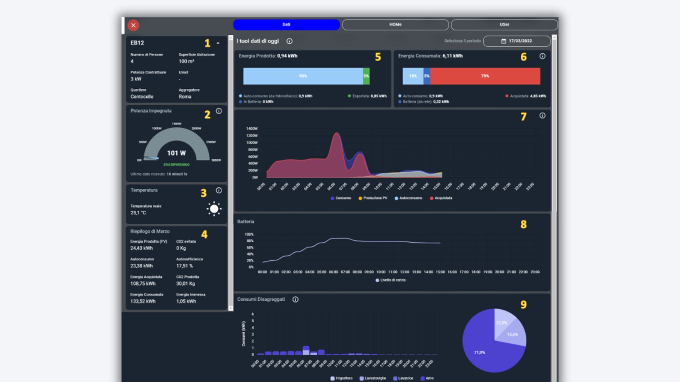The width and height of the screenshot is (680, 382).
Task: Click the left sidebar vertical scrollbar
Action: point(231,173)
